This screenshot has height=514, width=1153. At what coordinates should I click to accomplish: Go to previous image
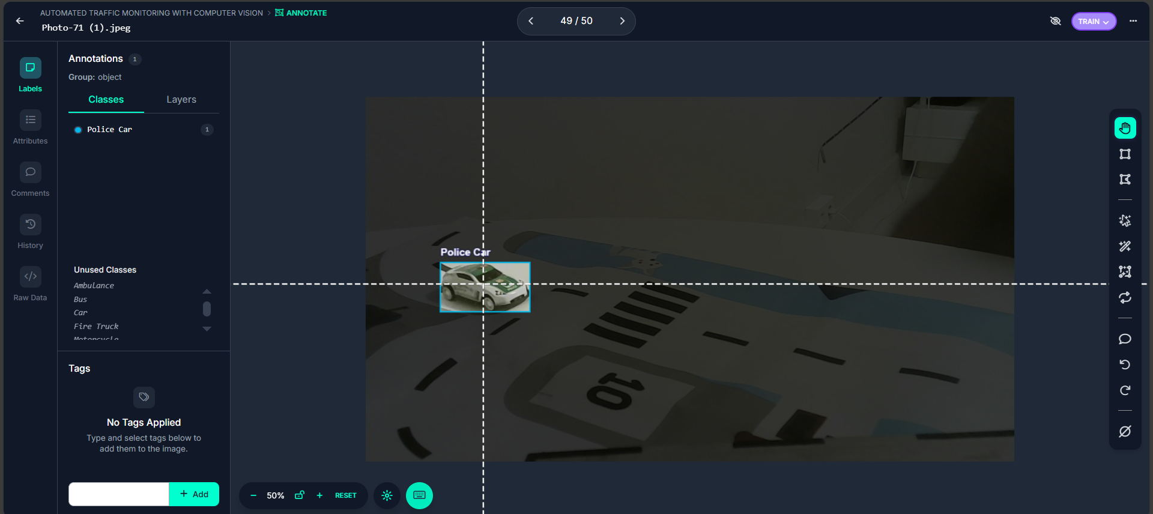(x=531, y=21)
